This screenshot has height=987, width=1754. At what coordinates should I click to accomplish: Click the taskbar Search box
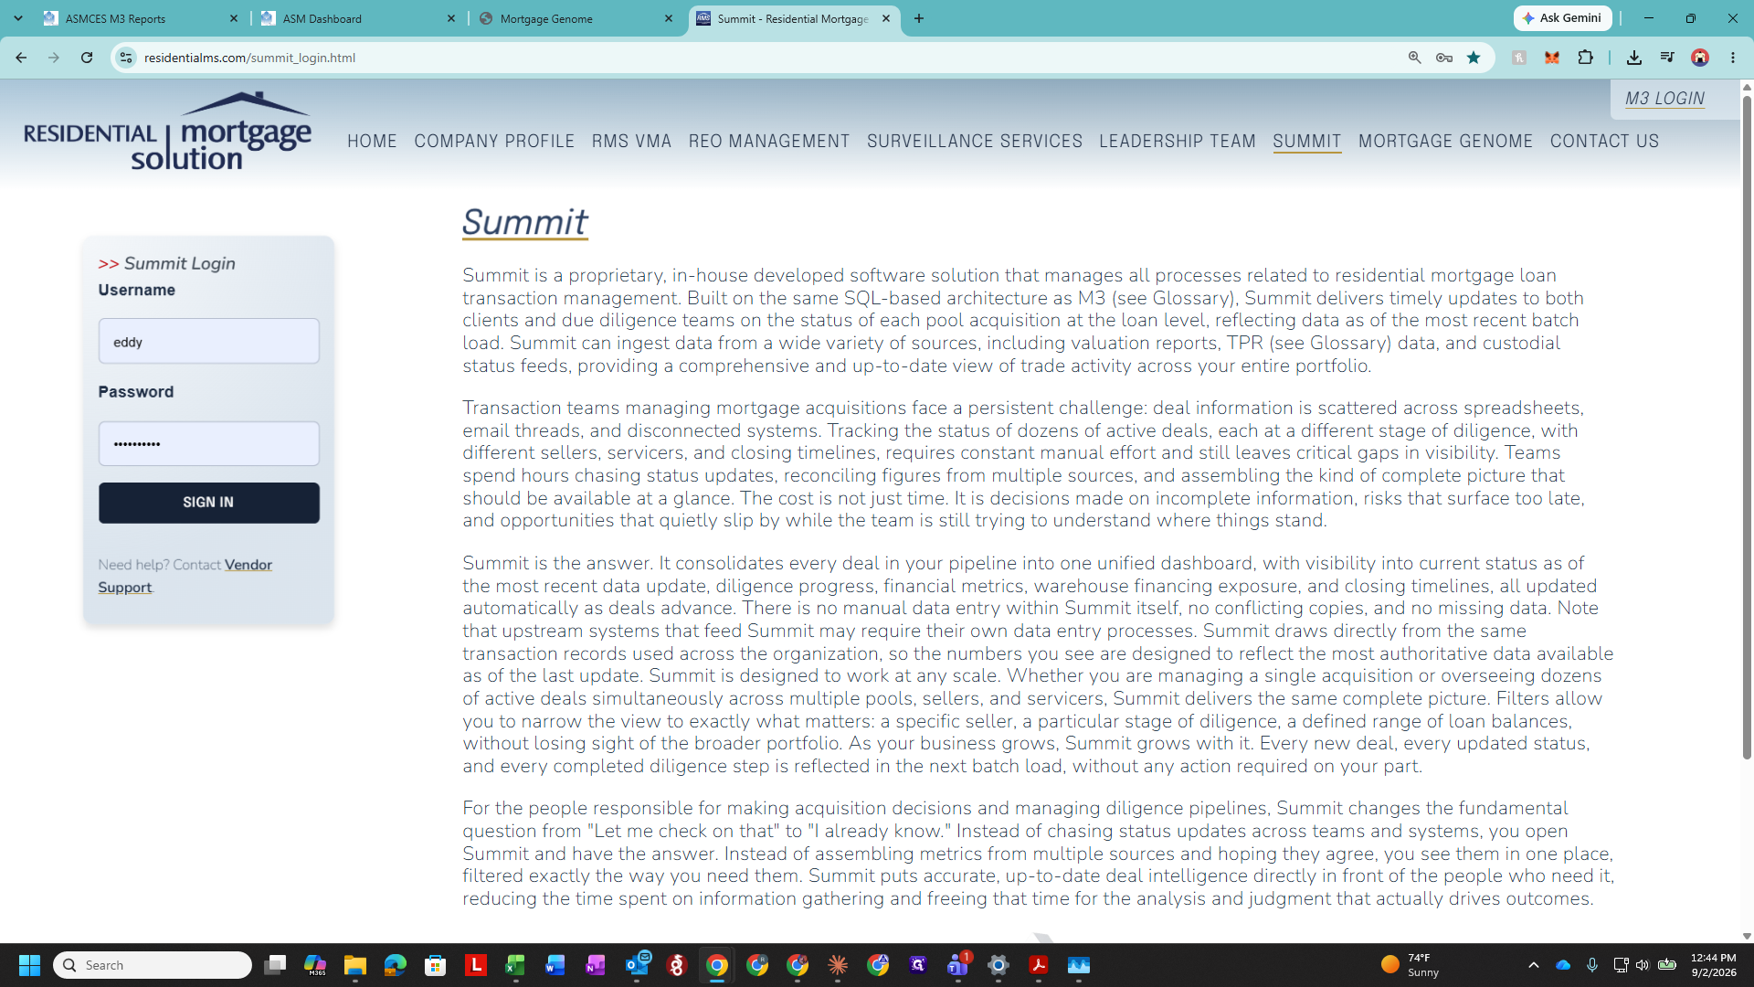[x=153, y=965]
